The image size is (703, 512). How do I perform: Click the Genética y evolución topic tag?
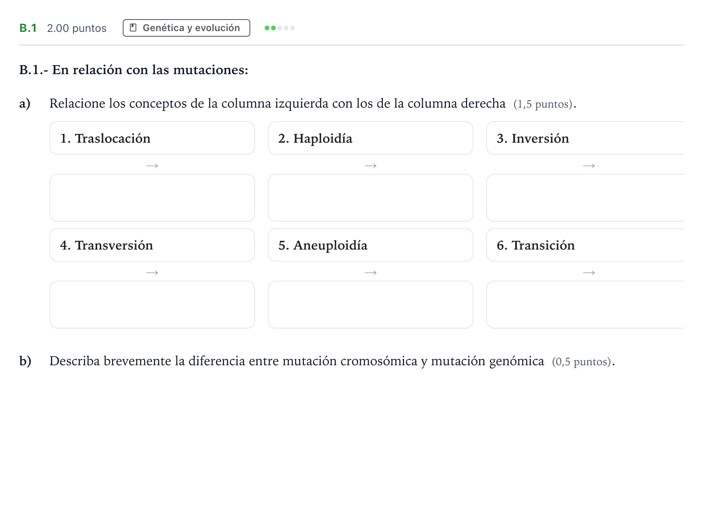tap(186, 28)
